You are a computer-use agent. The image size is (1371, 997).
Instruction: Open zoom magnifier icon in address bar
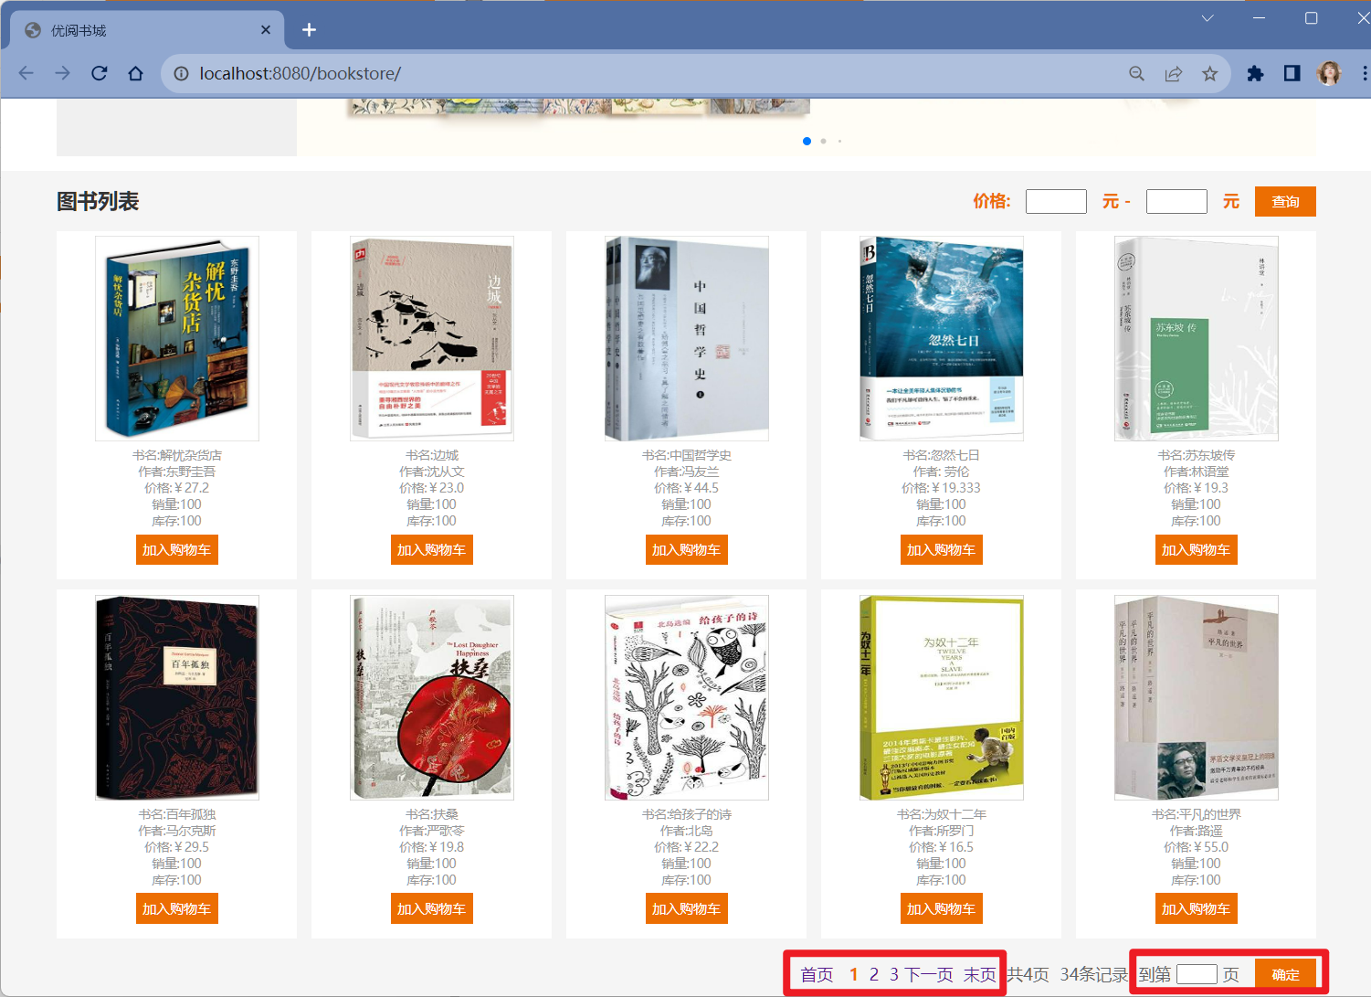[1136, 73]
